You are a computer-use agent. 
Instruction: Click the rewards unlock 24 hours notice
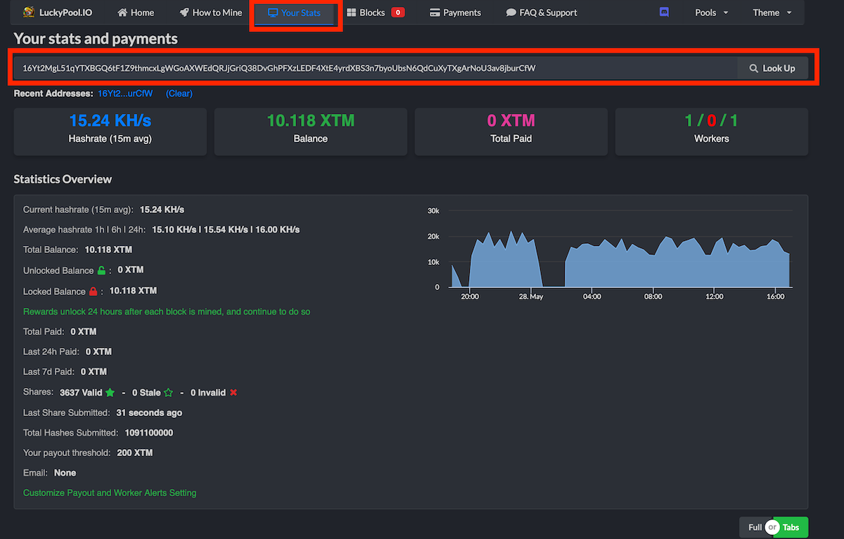(x=167, y=311)
